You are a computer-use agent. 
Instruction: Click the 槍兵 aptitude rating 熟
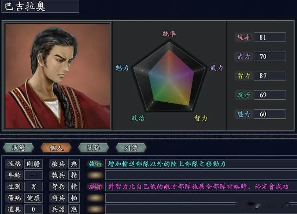coord(74,164)
